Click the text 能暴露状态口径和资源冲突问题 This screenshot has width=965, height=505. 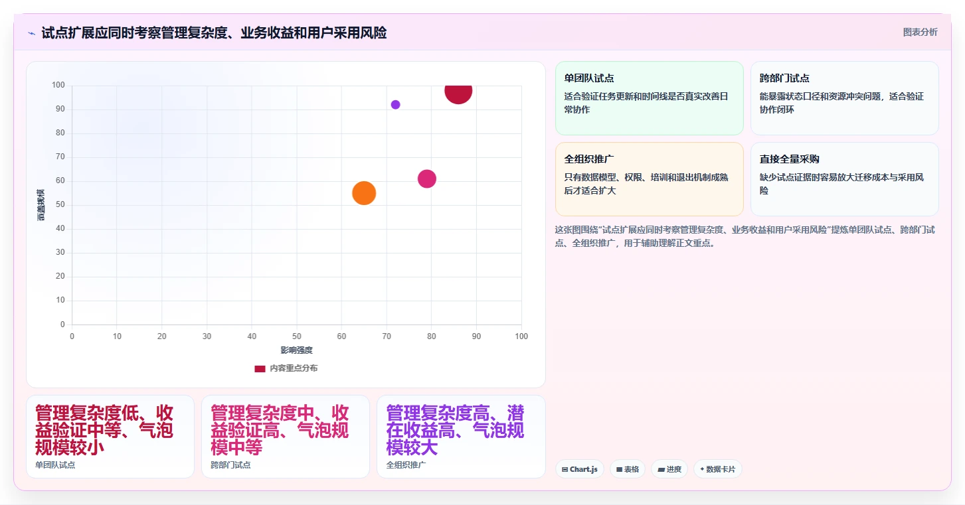(x=841, y=103)
